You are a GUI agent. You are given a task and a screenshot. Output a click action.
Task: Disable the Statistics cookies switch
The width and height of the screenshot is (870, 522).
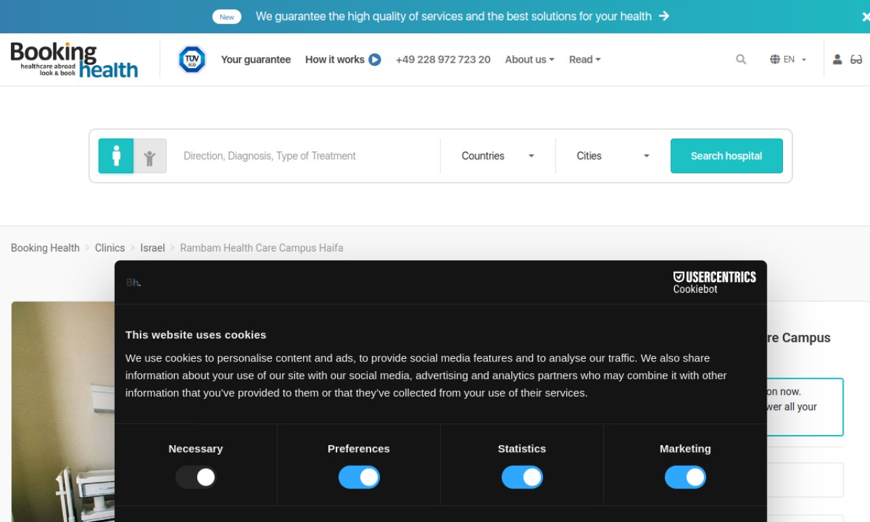click(x=522, y=477)
